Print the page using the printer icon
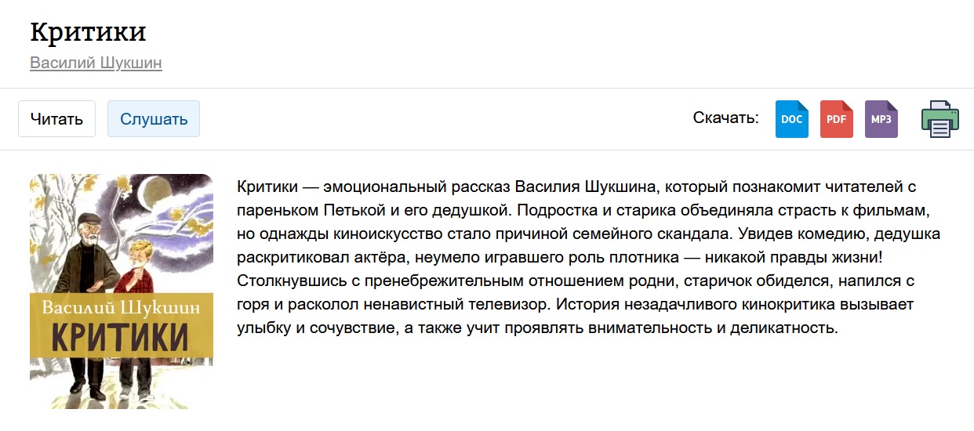 [939, 119]
